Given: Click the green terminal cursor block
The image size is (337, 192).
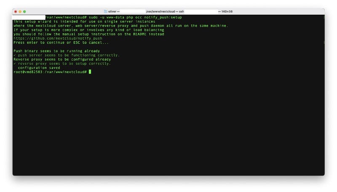Looking at the screenshot, I should click(90, 72).
